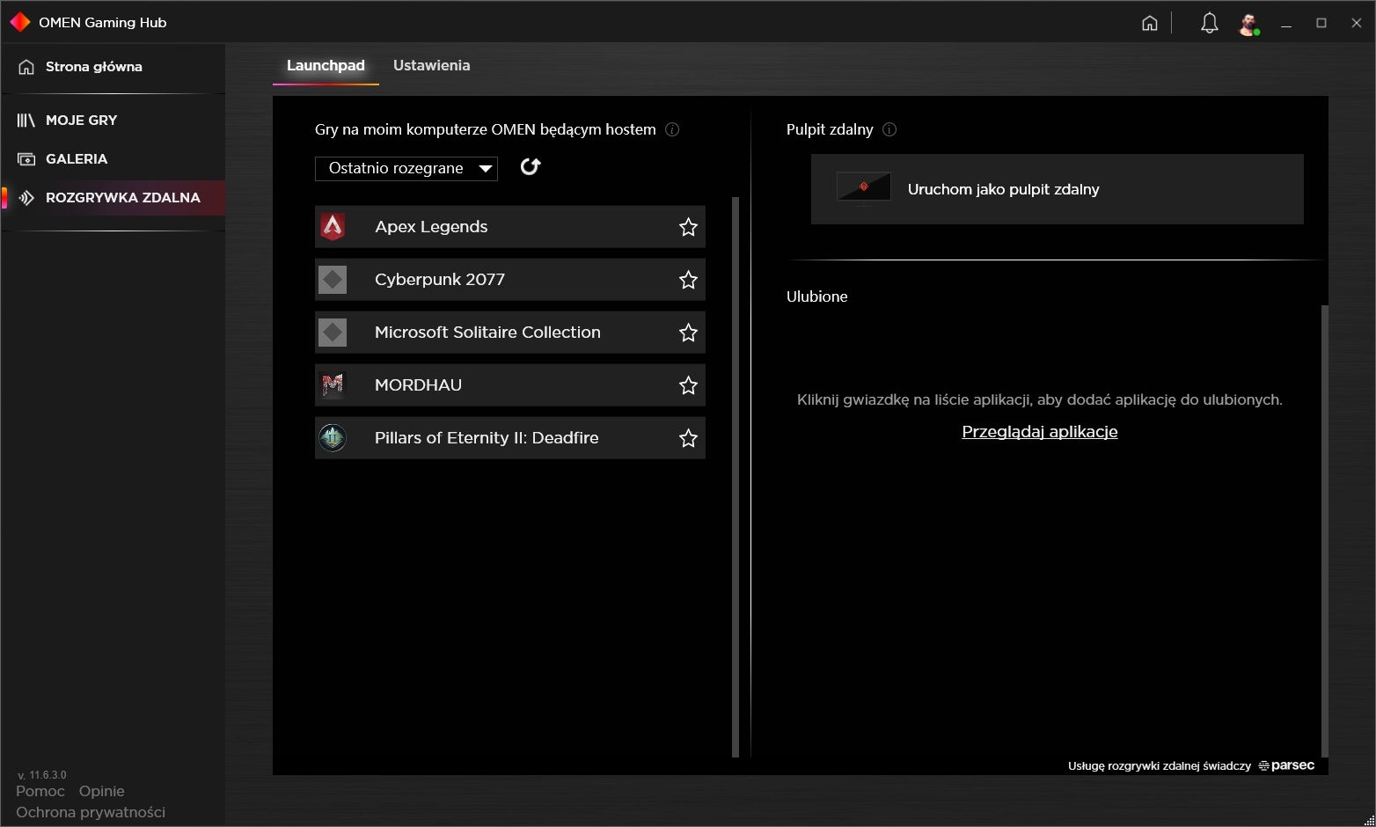Refresh the game list
Image resolution: width=1376 pixels, height=827 pixels.
pyautogui.click(x=531, y=166)
